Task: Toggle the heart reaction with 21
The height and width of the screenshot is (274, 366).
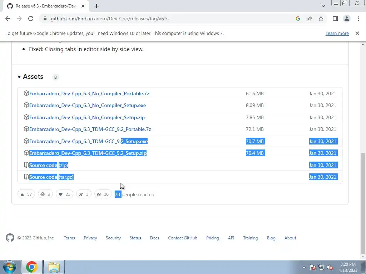Action: pyautogui.click(x=64, y=194)
